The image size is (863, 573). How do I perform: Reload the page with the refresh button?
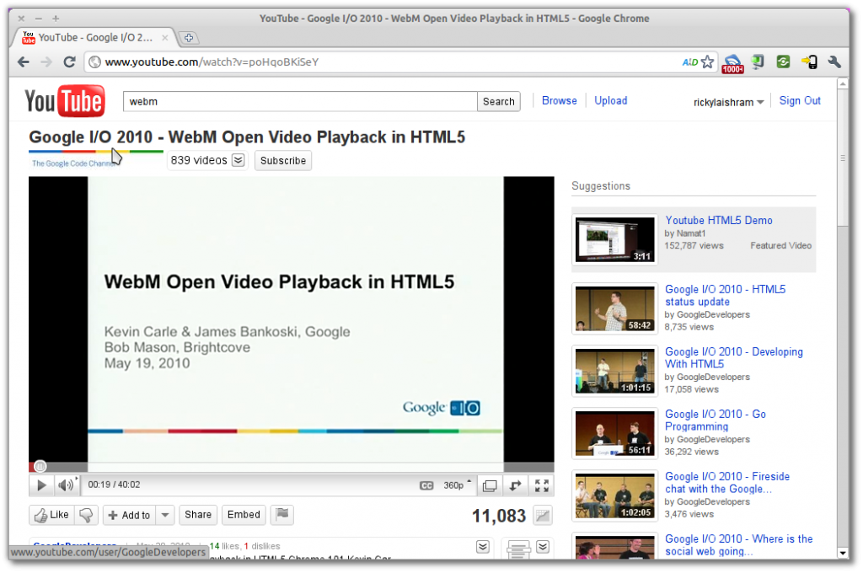pos(69,62)
